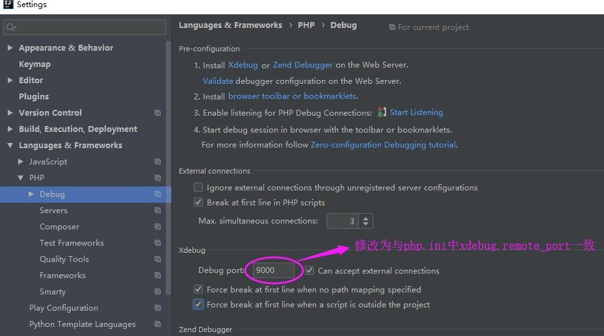Expand the Appearance & Behavior section
This screenshot has width=604, height=336.
click(x=10, y=47)
